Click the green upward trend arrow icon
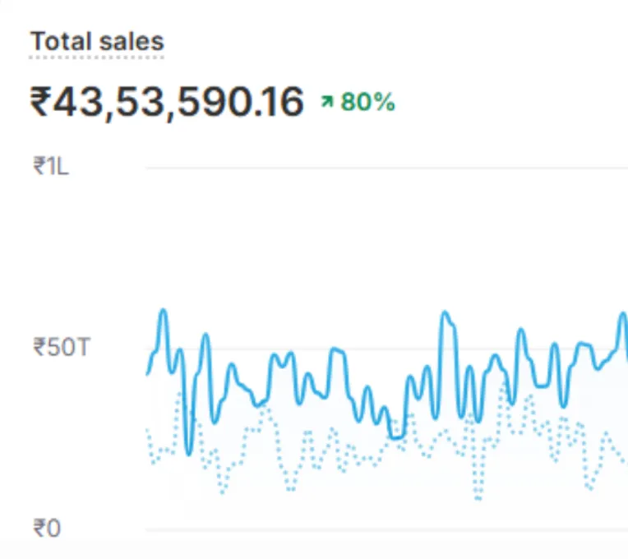The height and width of the screenshot is (559, 628). 327,102
